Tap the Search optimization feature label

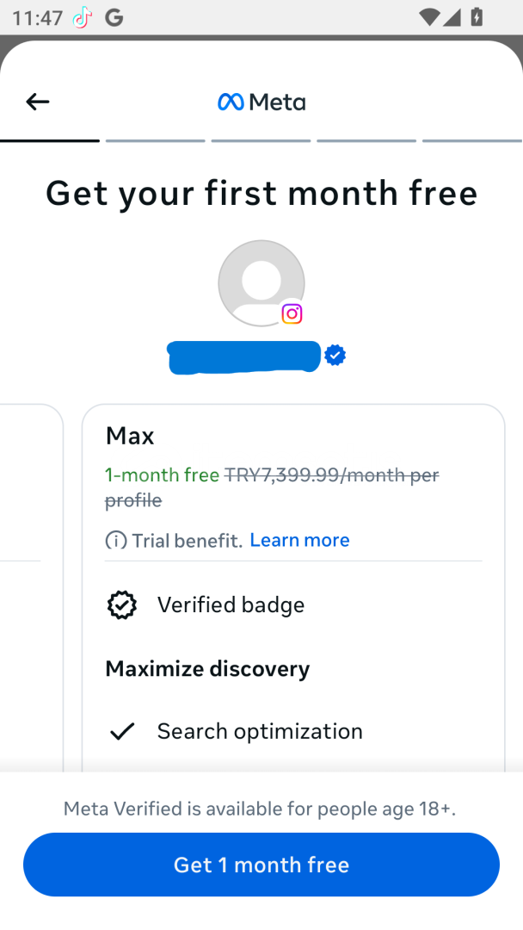pos(260,732)
